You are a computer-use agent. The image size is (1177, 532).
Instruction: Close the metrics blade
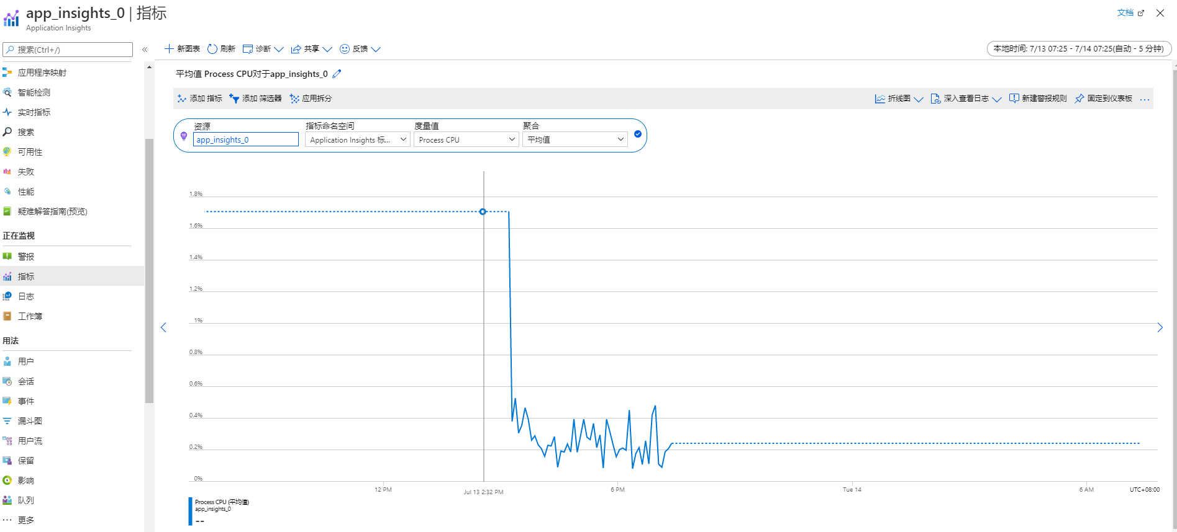pos(1160,12)
